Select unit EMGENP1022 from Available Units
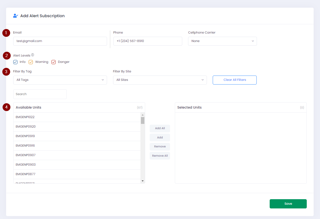Image resolution: width=320 pixels, height=219 pixels. 77,117
